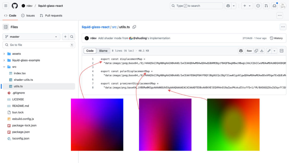Select Code view toggle
The image size is (289, 163).
[x=90, y=51]
